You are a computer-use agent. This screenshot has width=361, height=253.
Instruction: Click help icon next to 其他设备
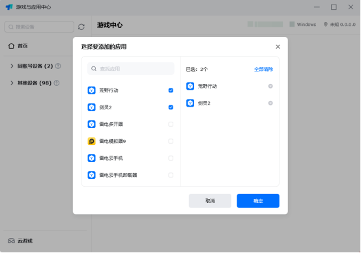57,83
